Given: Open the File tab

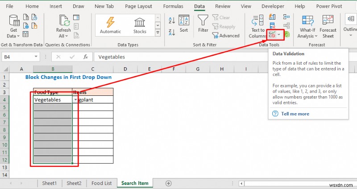Looking at the screenshot, I should pos(9,6).
